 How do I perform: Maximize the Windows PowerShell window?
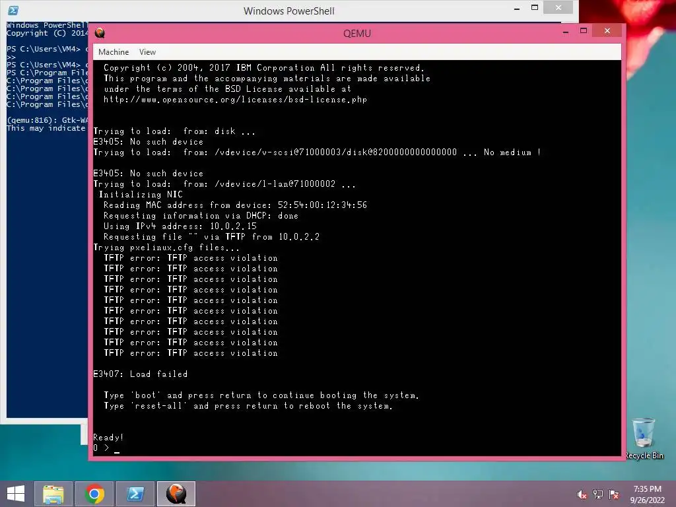click(535, 7)
